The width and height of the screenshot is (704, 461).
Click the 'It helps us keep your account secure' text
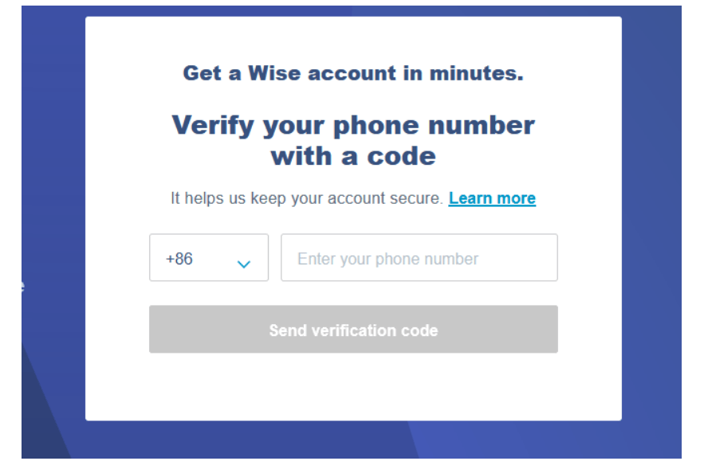(x=306, y=198)
